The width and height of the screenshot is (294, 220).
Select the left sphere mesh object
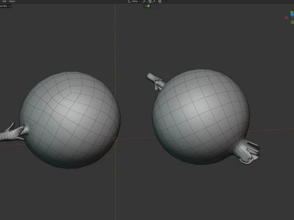70,120
